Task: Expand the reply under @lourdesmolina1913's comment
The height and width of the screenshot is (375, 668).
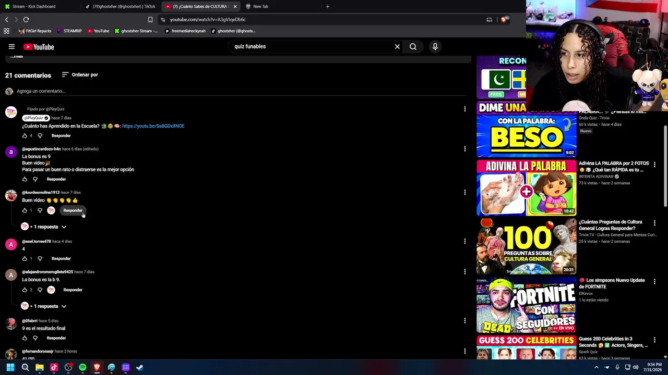Action: click(44, 227)
